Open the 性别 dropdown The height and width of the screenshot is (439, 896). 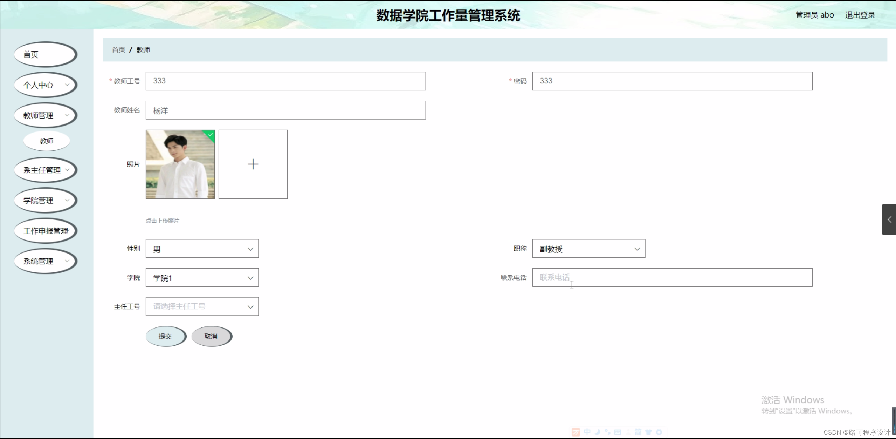pyautogui.click(x=202, y=249)
